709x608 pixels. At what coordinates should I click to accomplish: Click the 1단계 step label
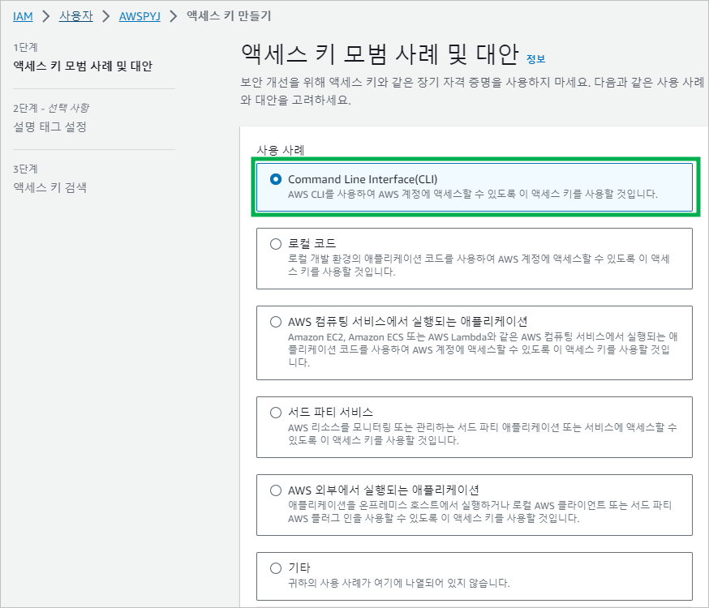coord(25,48)
